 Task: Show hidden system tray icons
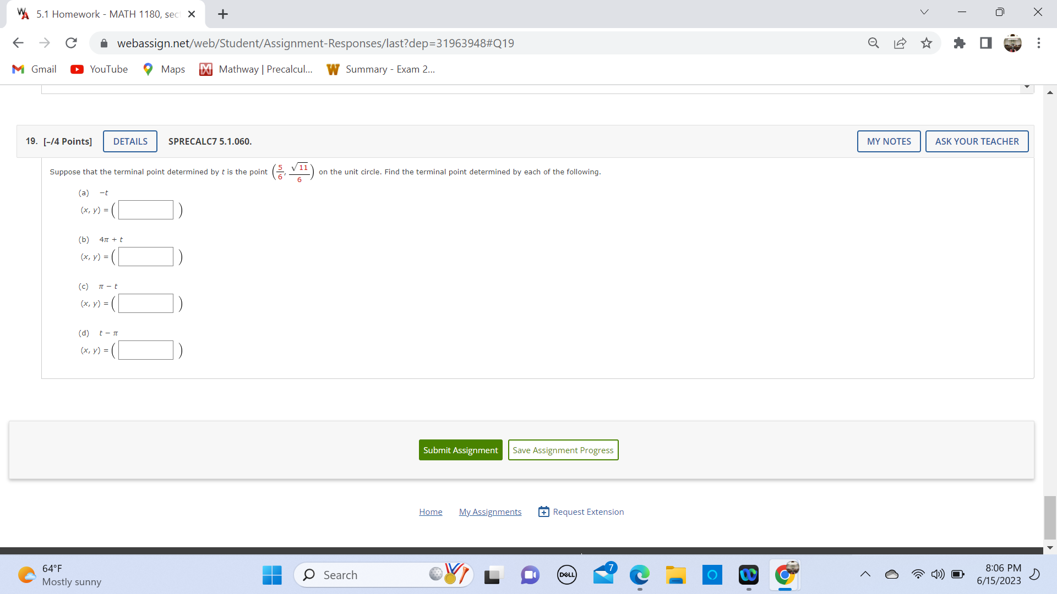coord(865,574)
